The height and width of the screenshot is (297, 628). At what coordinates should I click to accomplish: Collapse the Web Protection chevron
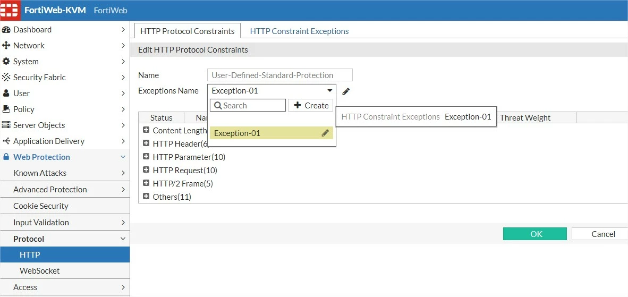123,157
